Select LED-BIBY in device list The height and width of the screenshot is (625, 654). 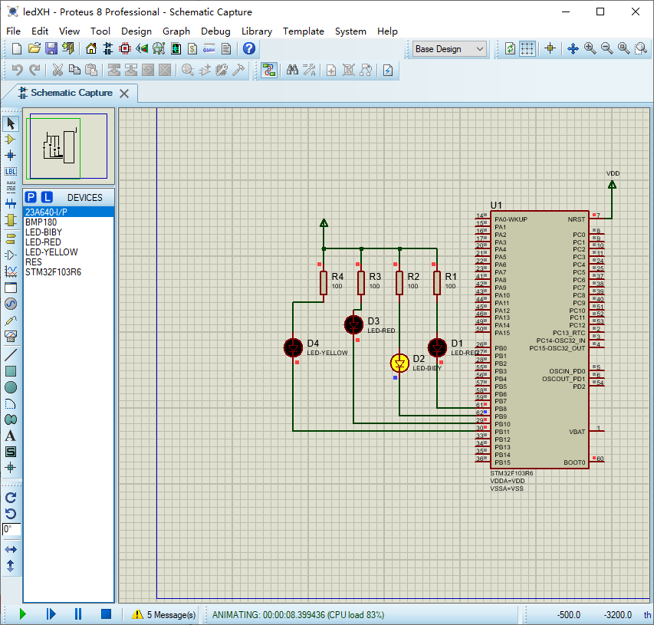(68, 232)
